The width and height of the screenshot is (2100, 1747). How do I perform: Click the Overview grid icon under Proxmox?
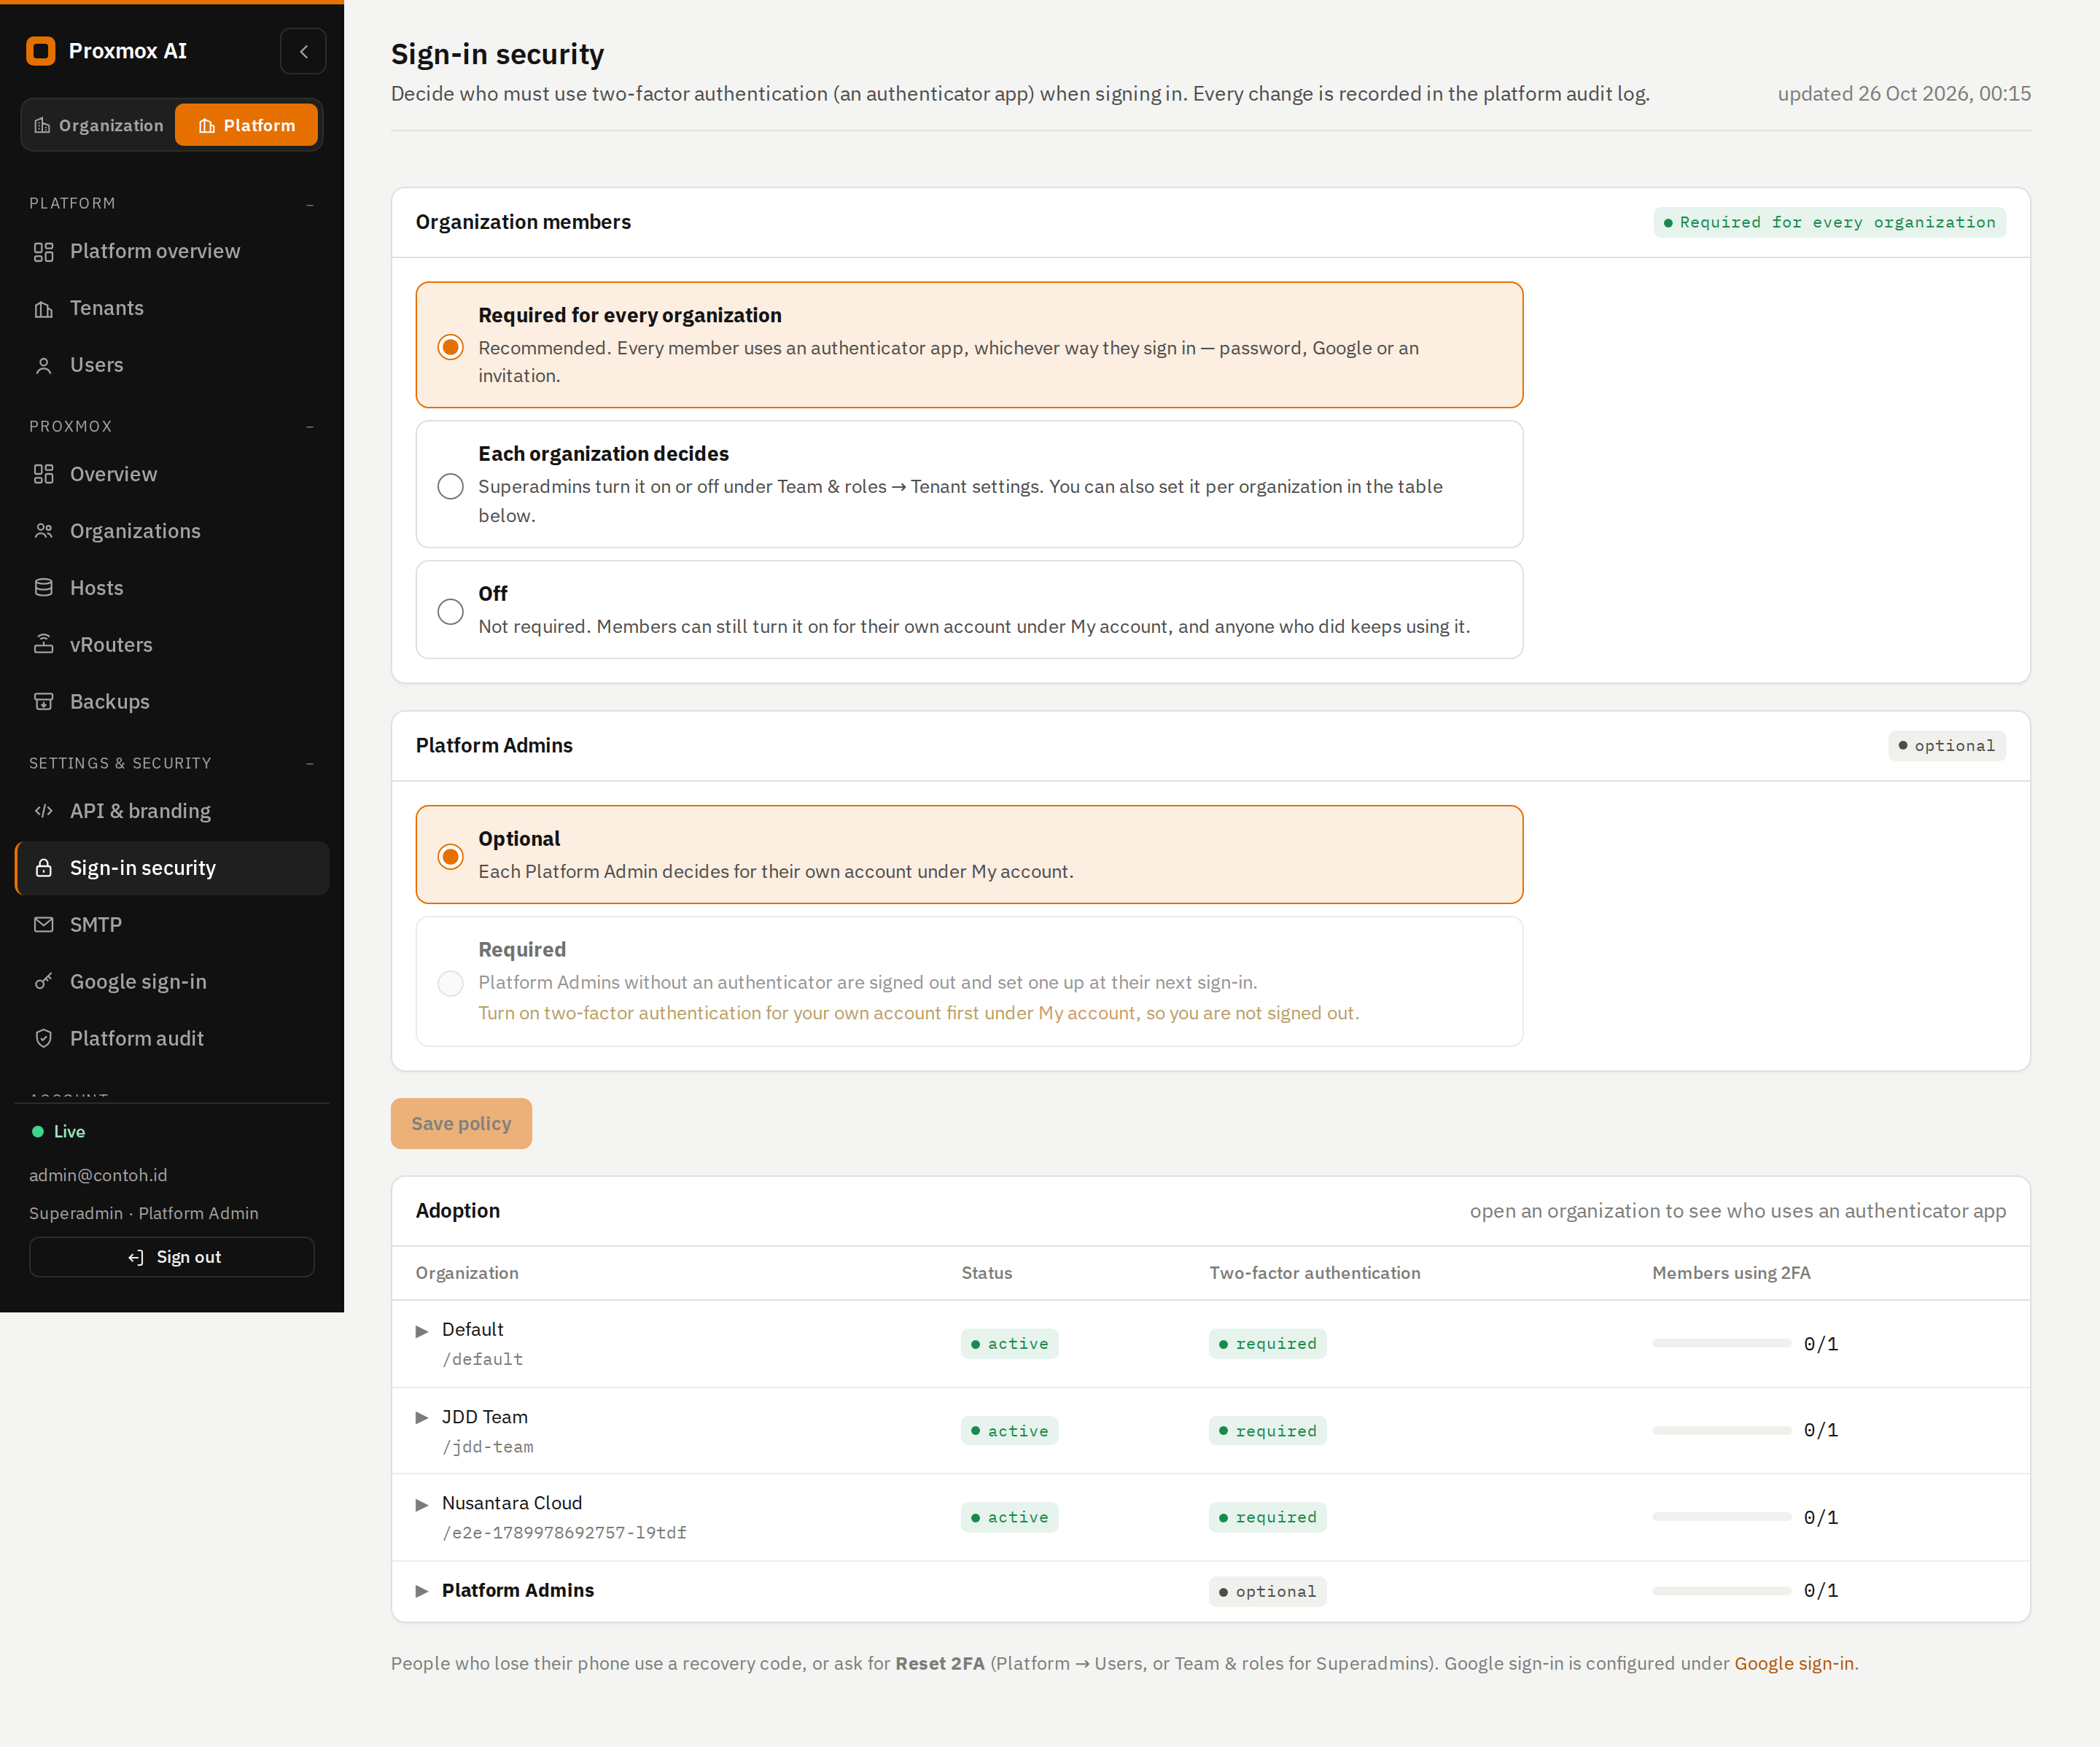click(x=43, y=475)
